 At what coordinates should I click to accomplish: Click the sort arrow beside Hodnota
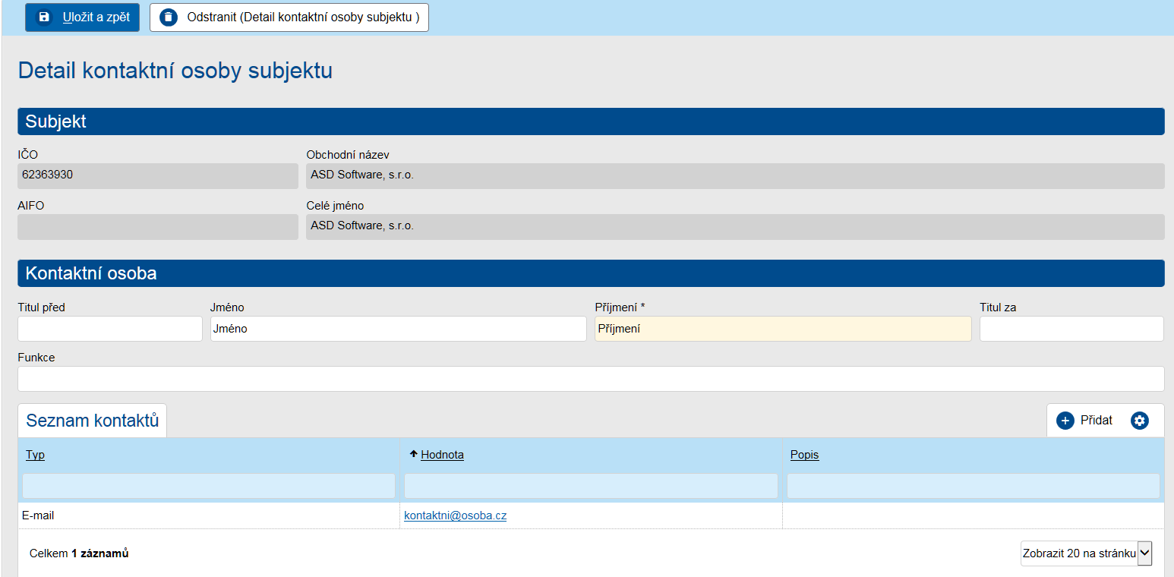pos(413,454)
